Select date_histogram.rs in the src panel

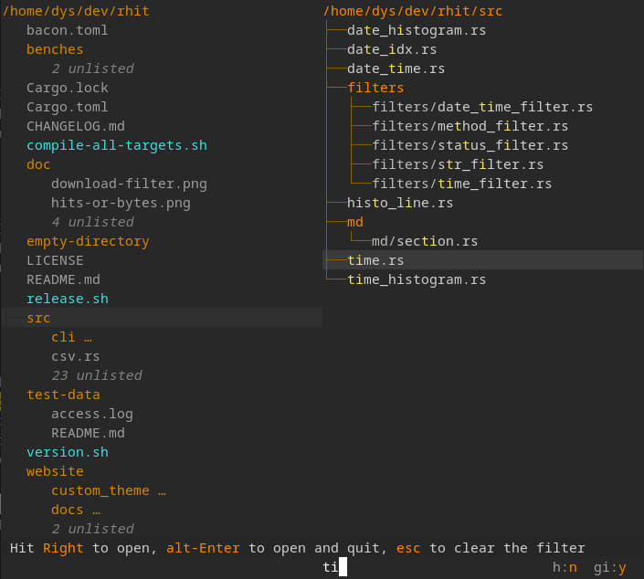[416, 30]
